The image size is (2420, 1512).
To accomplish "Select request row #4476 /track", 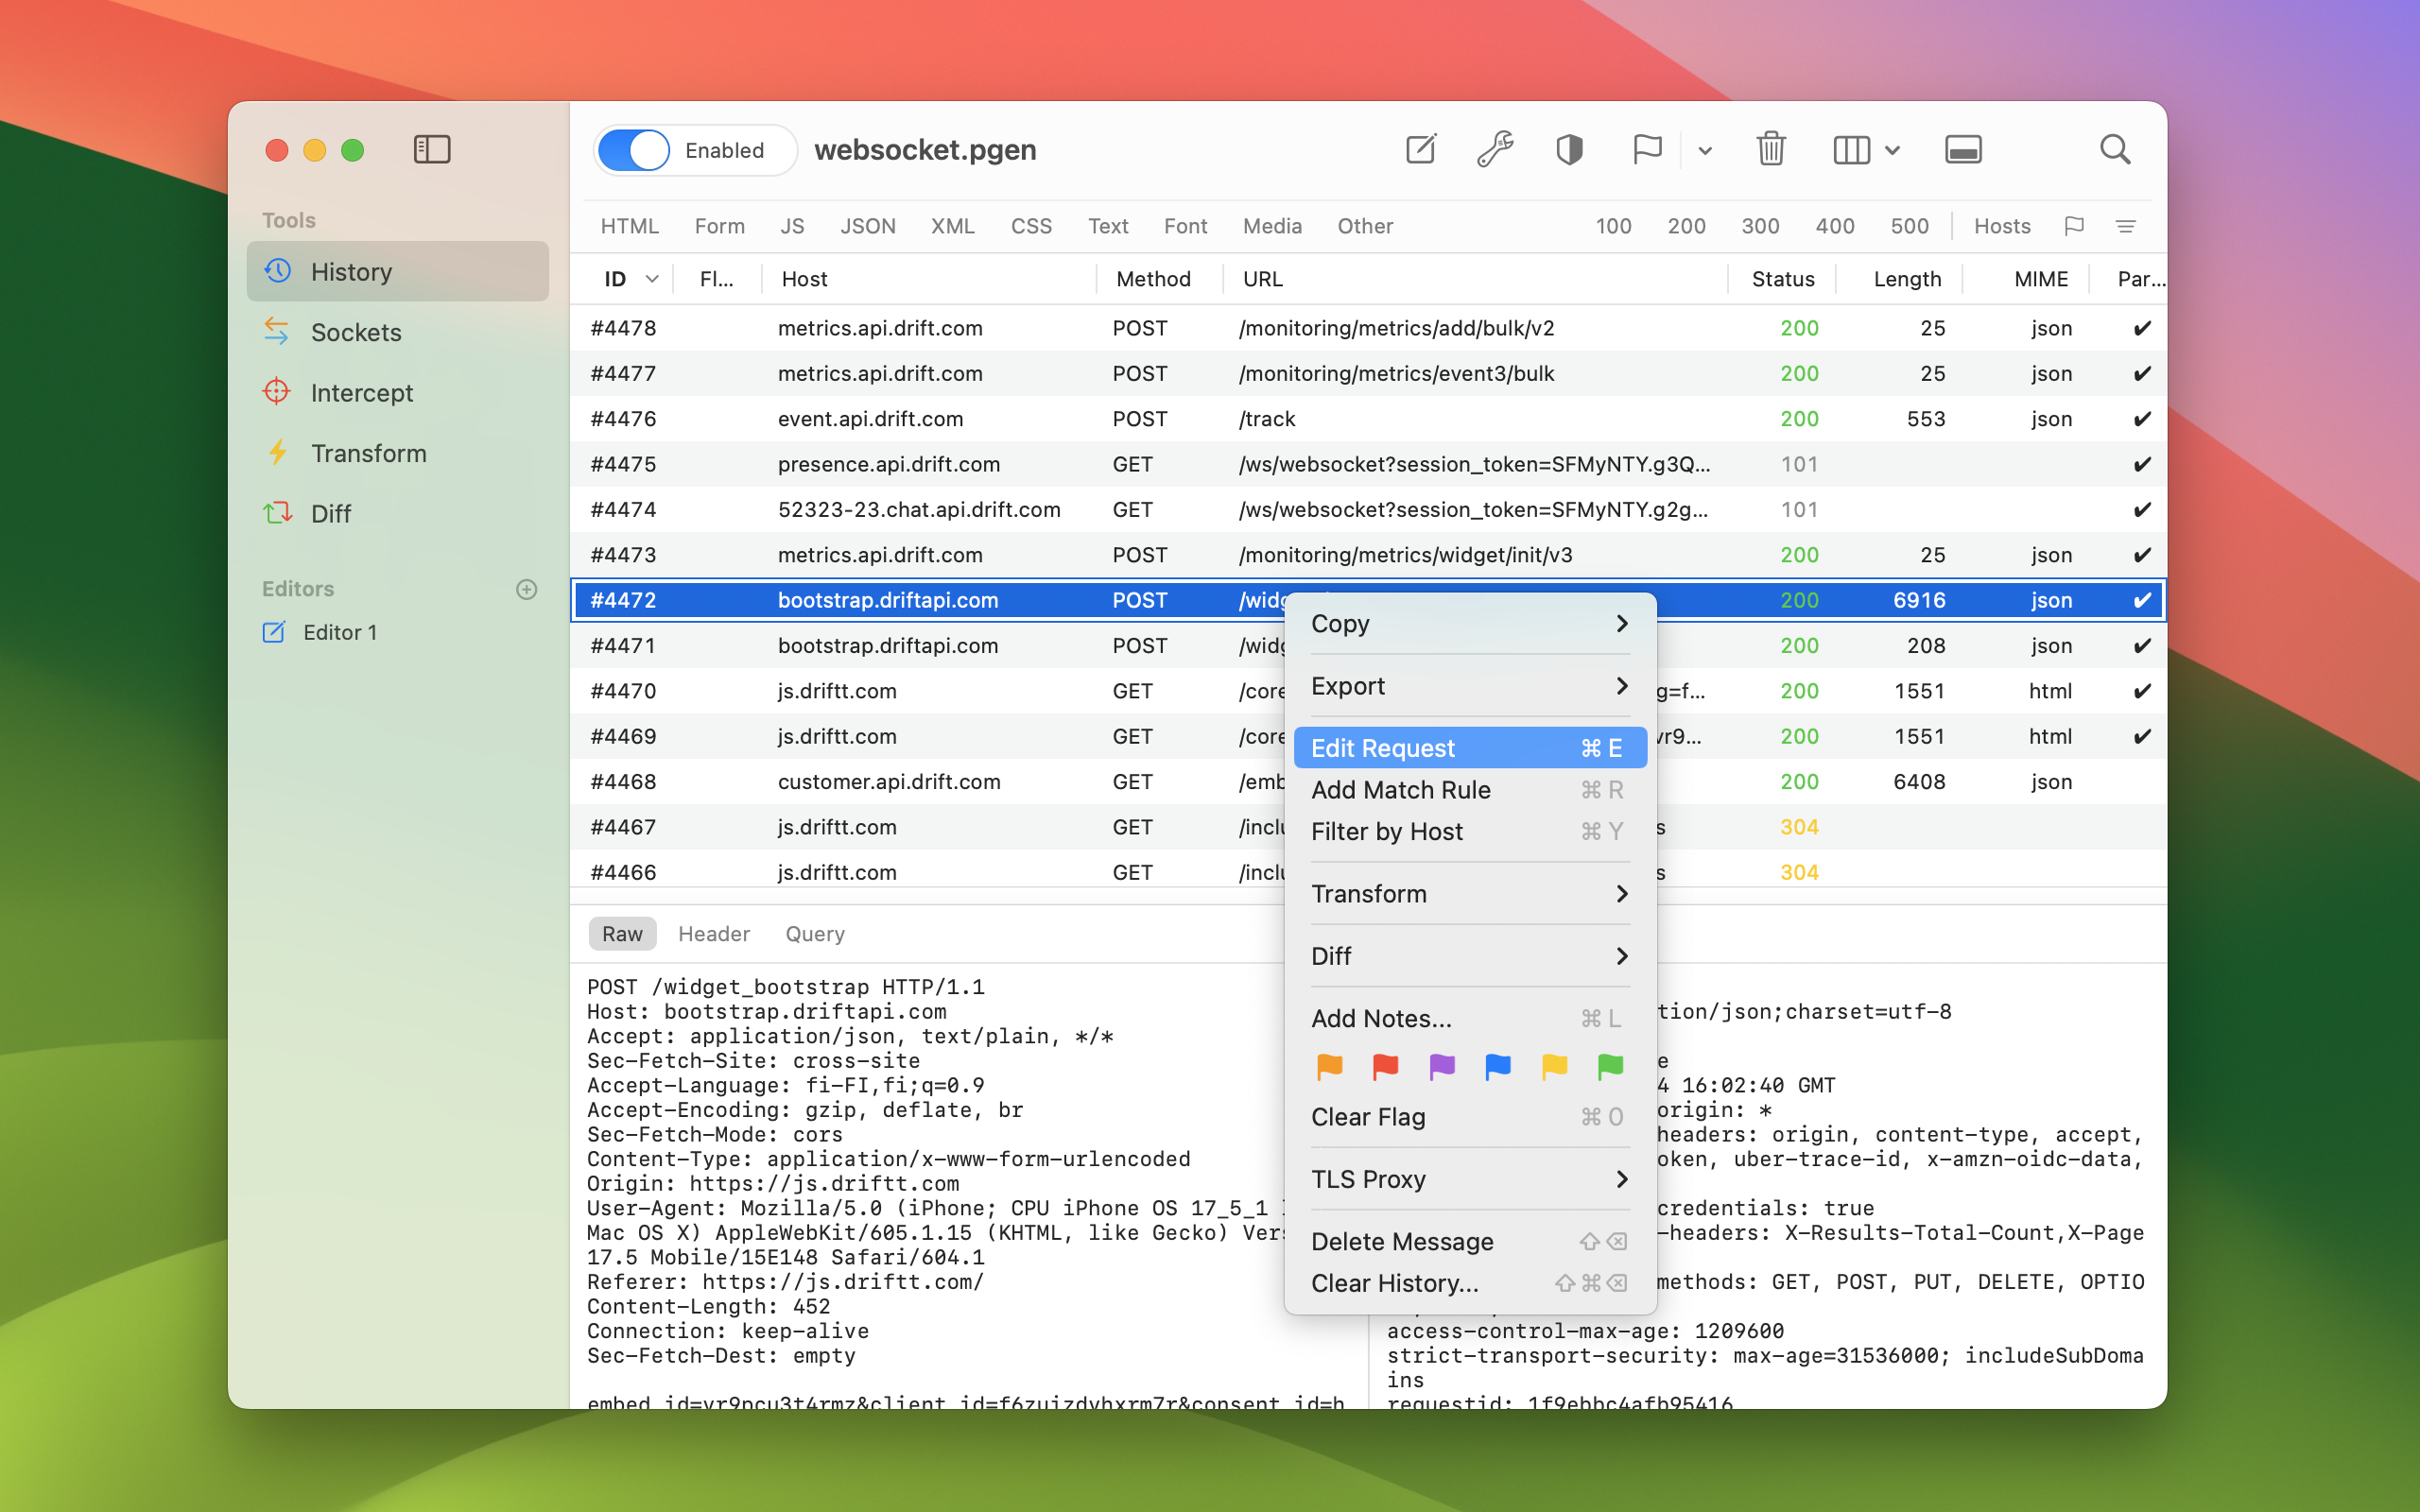I will click(x=1368, y=419).
